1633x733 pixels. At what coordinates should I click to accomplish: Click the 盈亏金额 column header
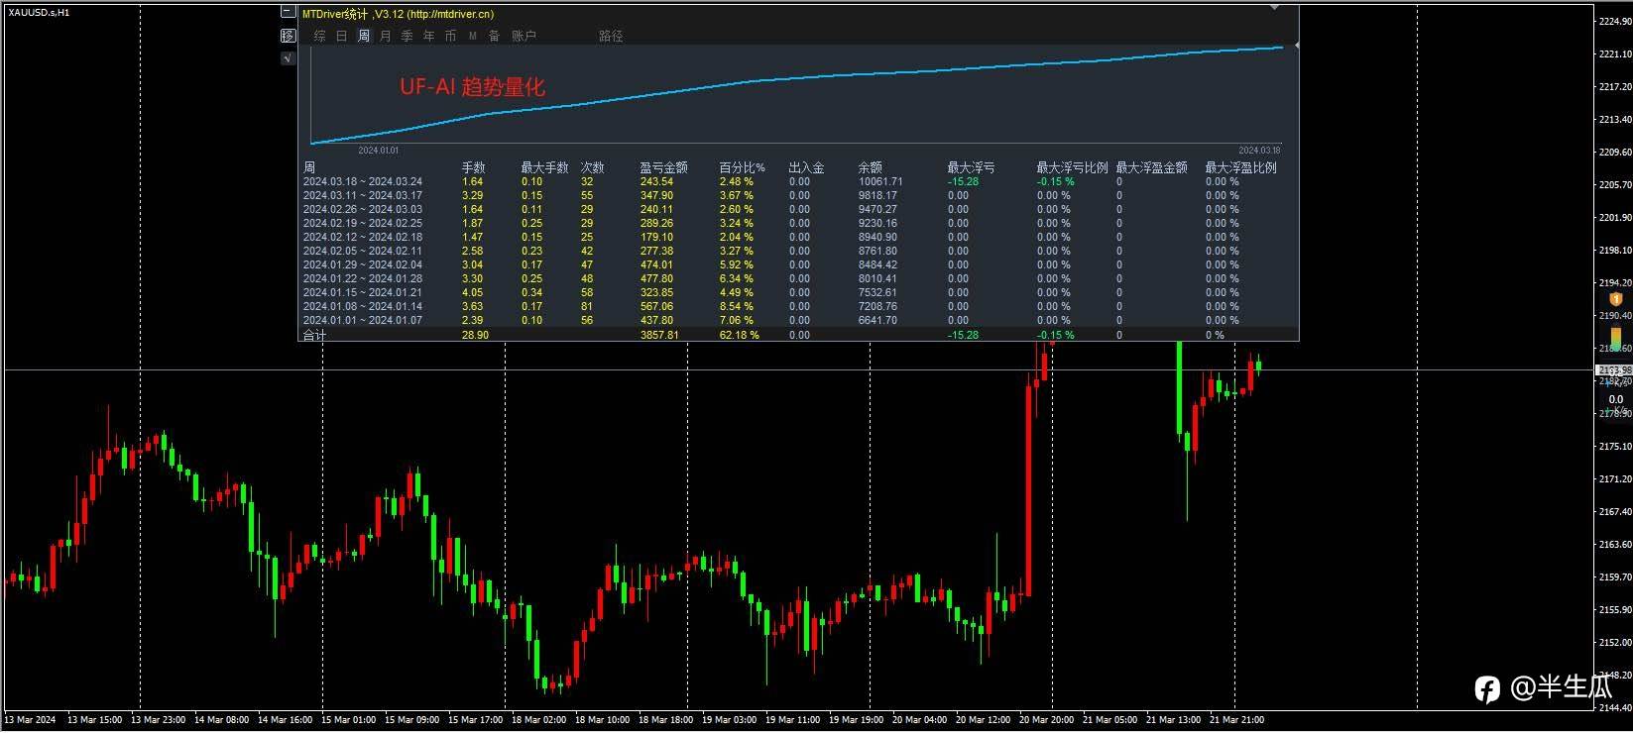click(663, 167)
